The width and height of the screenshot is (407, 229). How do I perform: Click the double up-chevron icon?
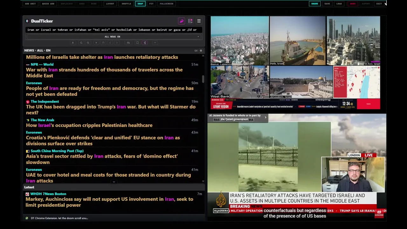[103, 43]
